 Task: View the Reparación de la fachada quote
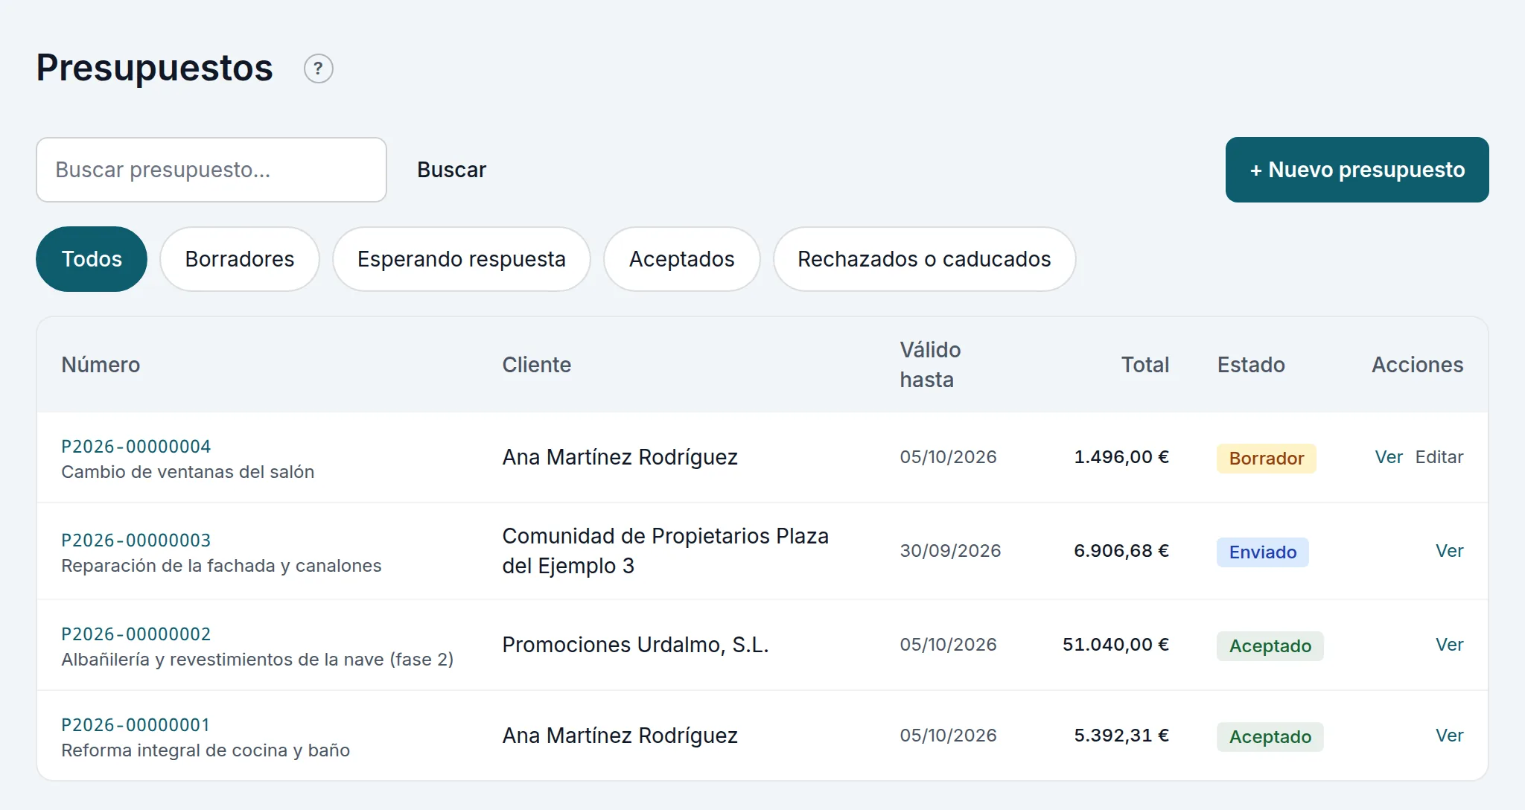click(1449, 551)
